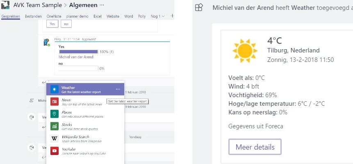Pick the Wikipedia Search icon
The width and height of the screenshot is (353, 164).
click(55, 139)
